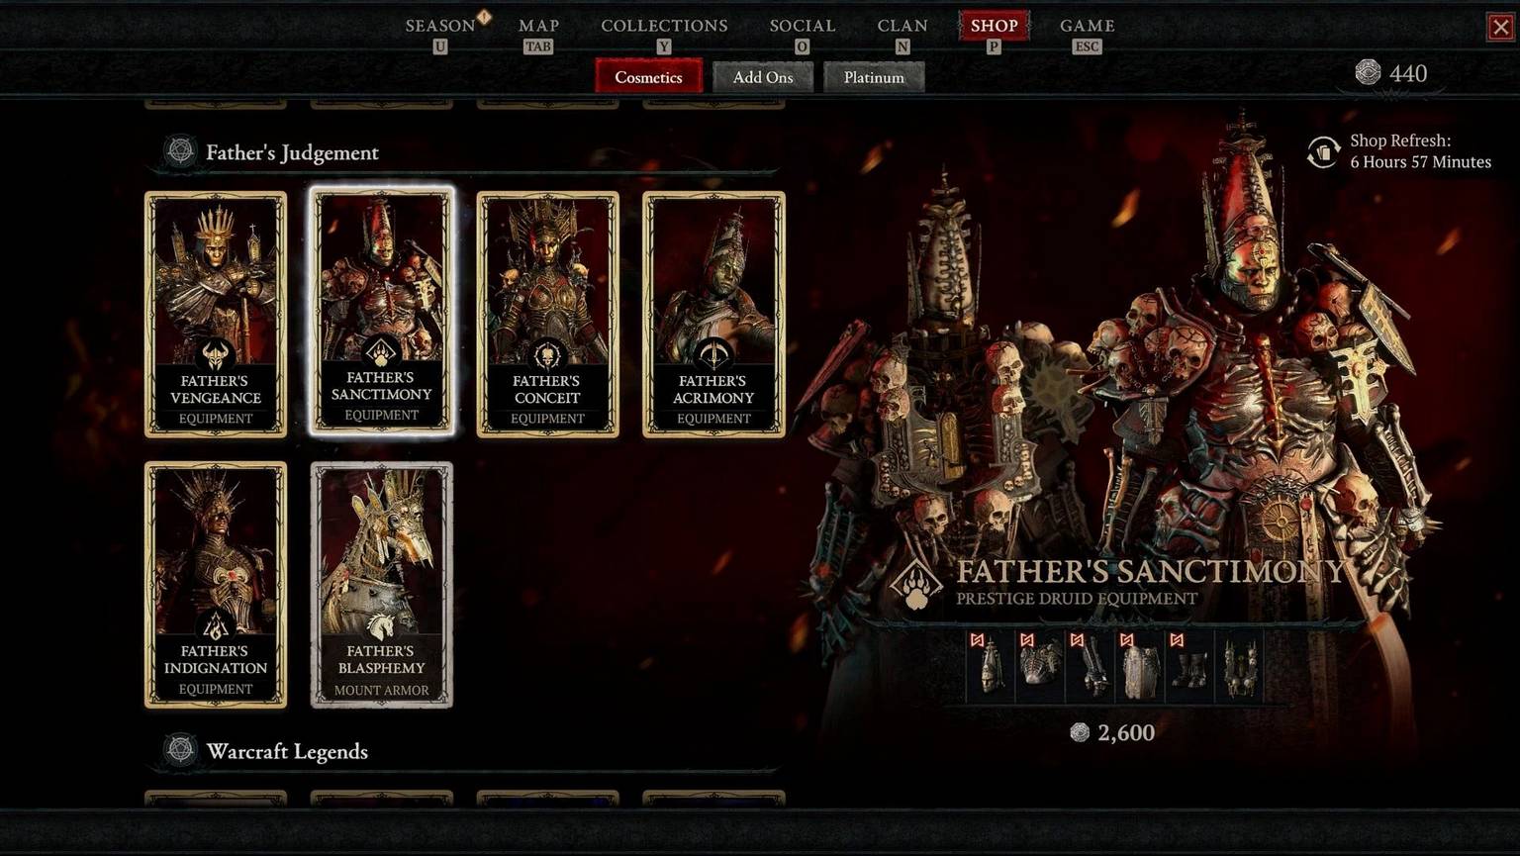Click the Y key hint under COLLECTIONS

664,47
